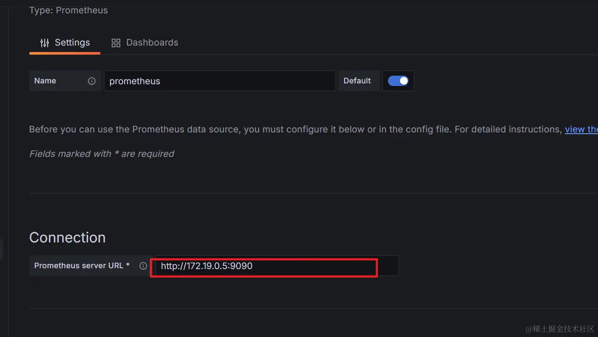Click the grid icon beside Dashboards

116,43
